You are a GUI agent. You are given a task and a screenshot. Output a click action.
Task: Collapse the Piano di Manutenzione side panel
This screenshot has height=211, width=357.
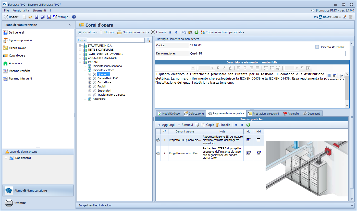[x=70, y=25]
